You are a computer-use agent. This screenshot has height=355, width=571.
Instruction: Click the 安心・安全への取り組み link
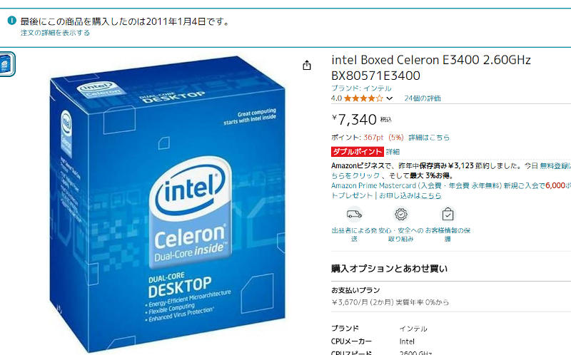tap(401, 235)
